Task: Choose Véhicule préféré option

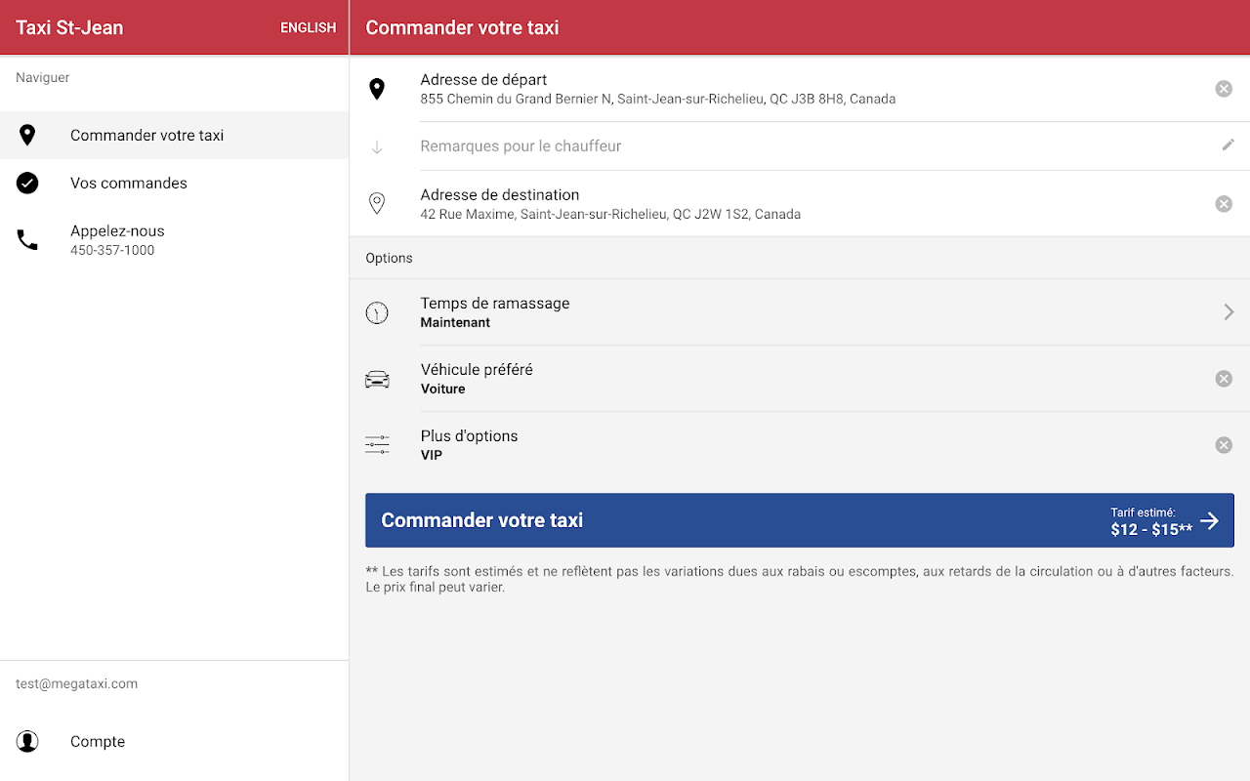Action: (x=800, y=379)
